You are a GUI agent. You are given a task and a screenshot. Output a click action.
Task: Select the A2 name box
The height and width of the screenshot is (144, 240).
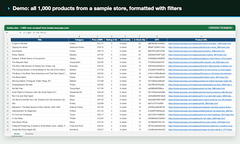click(x=11, y=33)
